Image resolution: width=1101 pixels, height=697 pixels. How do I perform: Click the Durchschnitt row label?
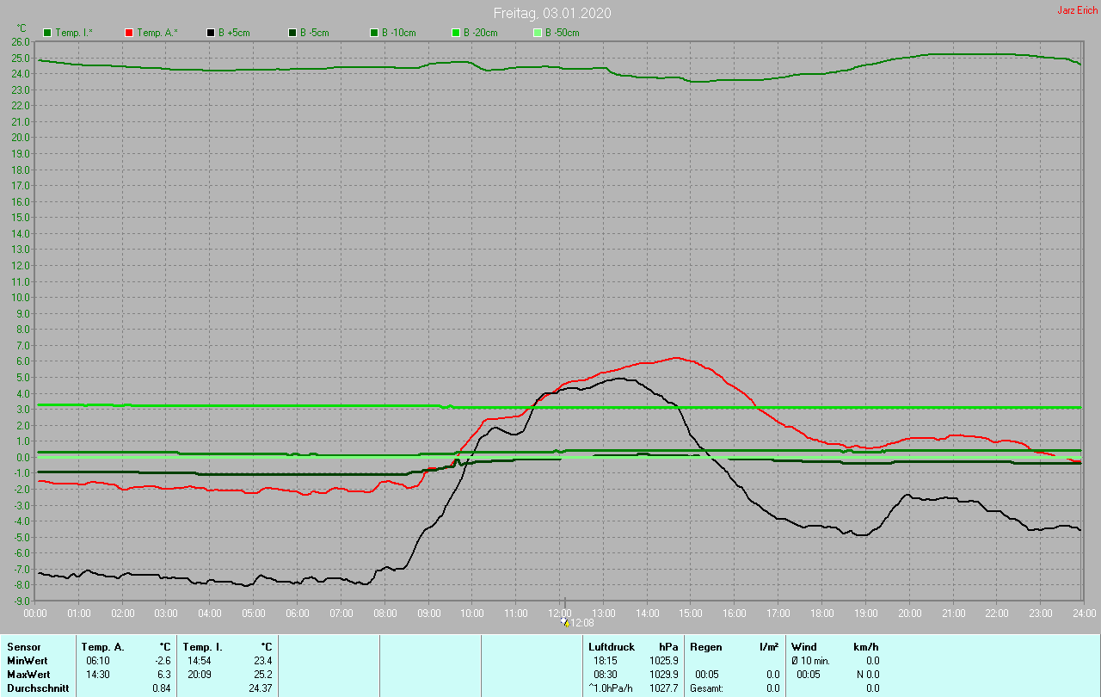click(x=38, y=688)
